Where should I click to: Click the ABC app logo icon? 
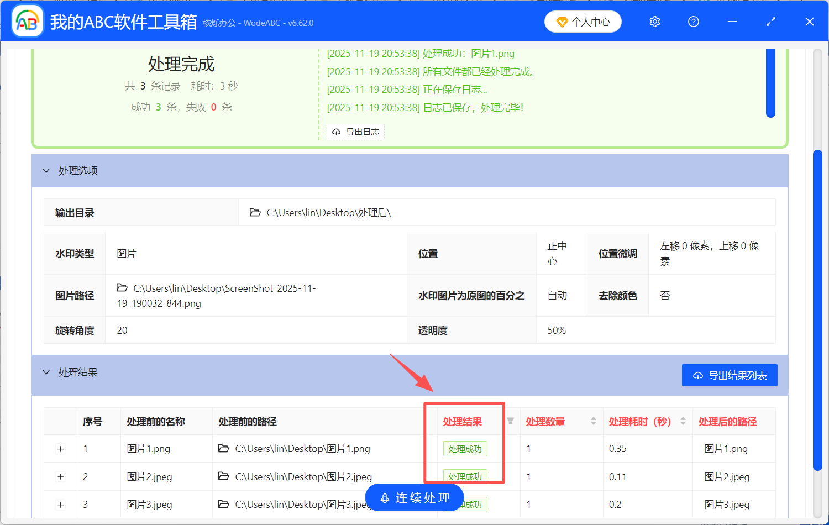click(27, 20)
